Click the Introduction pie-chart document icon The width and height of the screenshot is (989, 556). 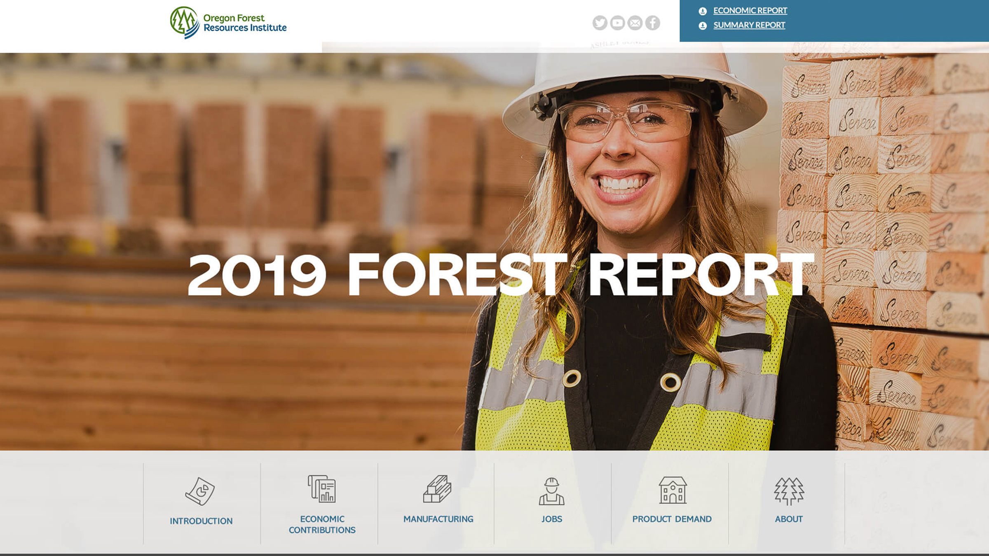[x=200, y=490]
